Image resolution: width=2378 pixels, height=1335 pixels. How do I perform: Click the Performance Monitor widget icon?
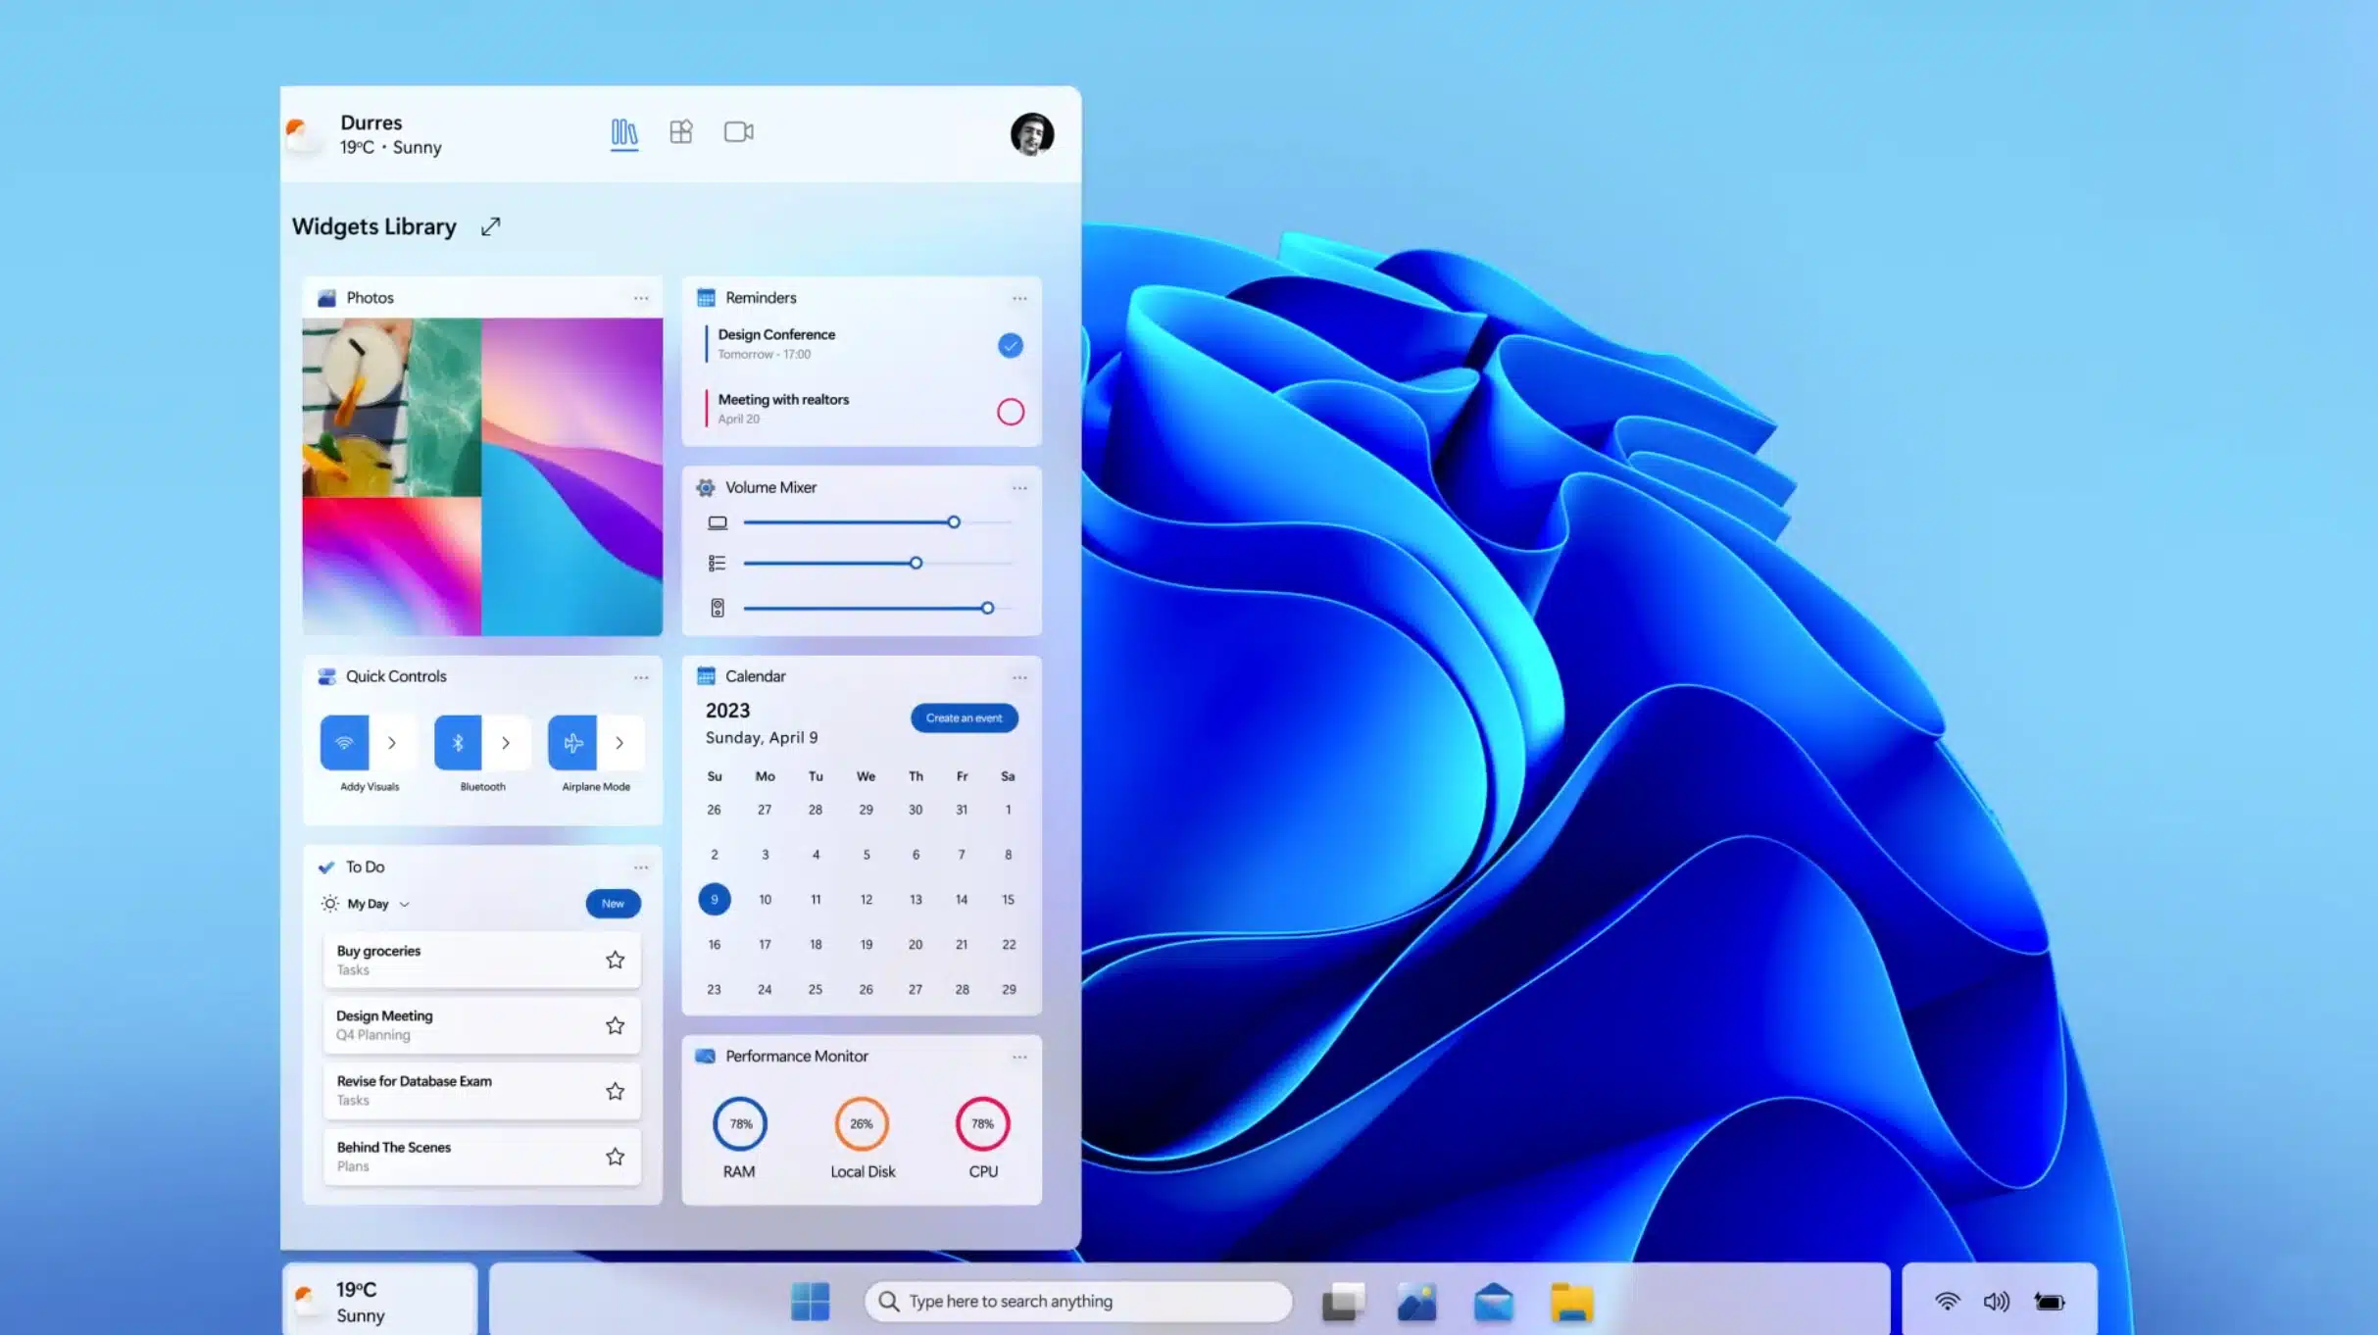[x=706, y=1056]
